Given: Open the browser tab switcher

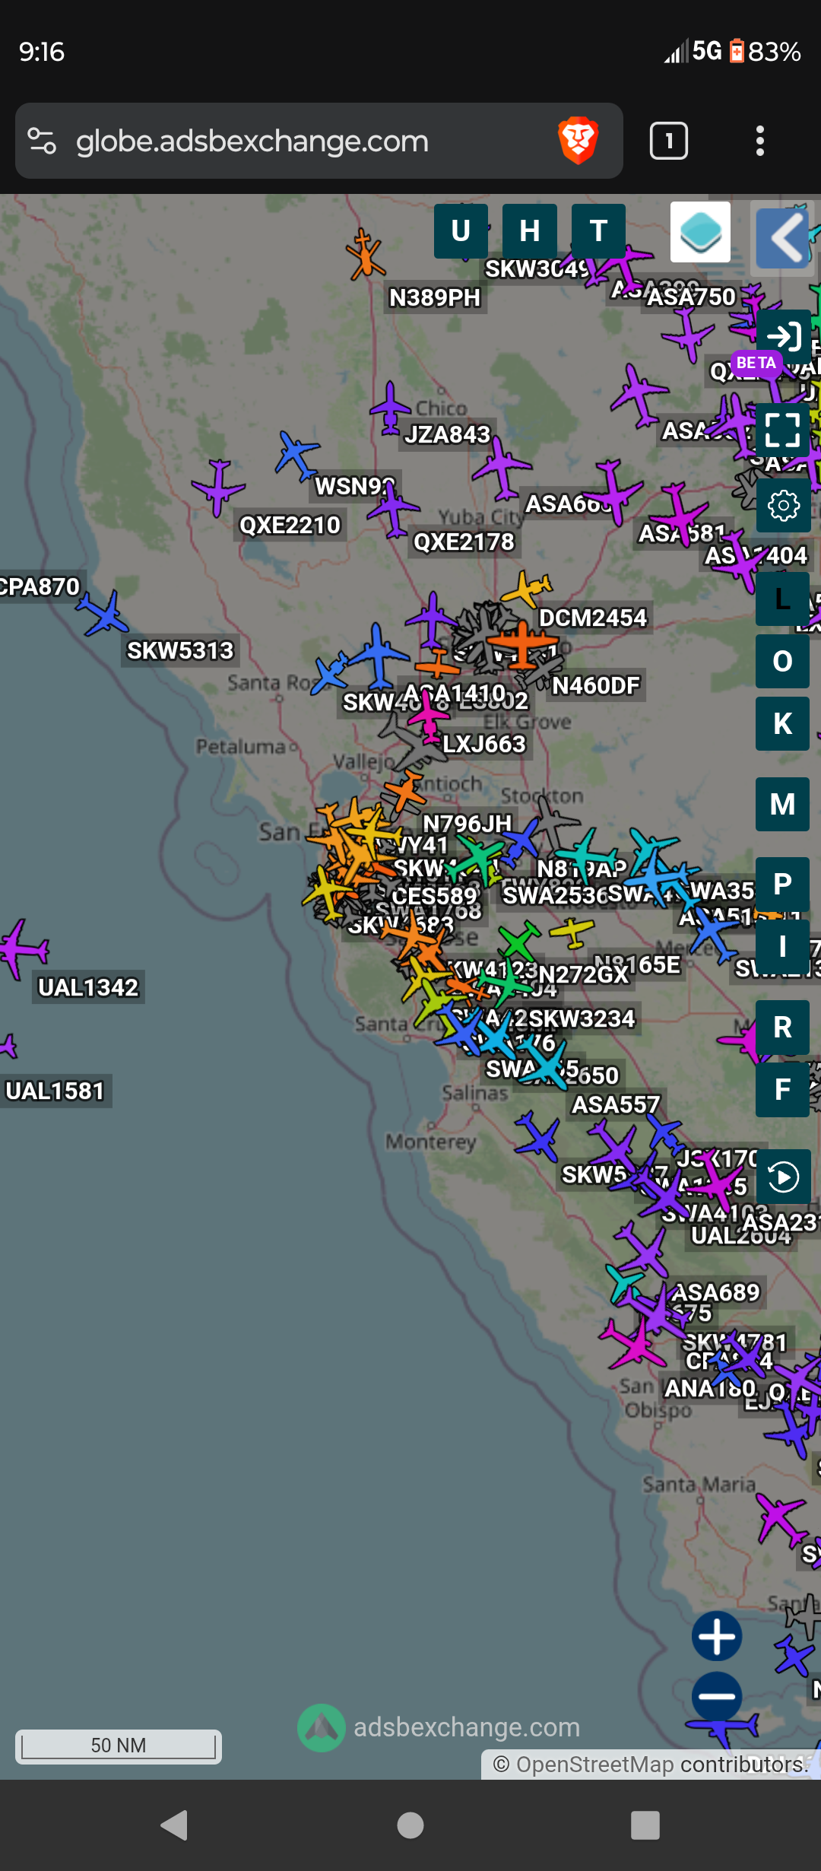Looking at the screenshot, I should (669, 141).
